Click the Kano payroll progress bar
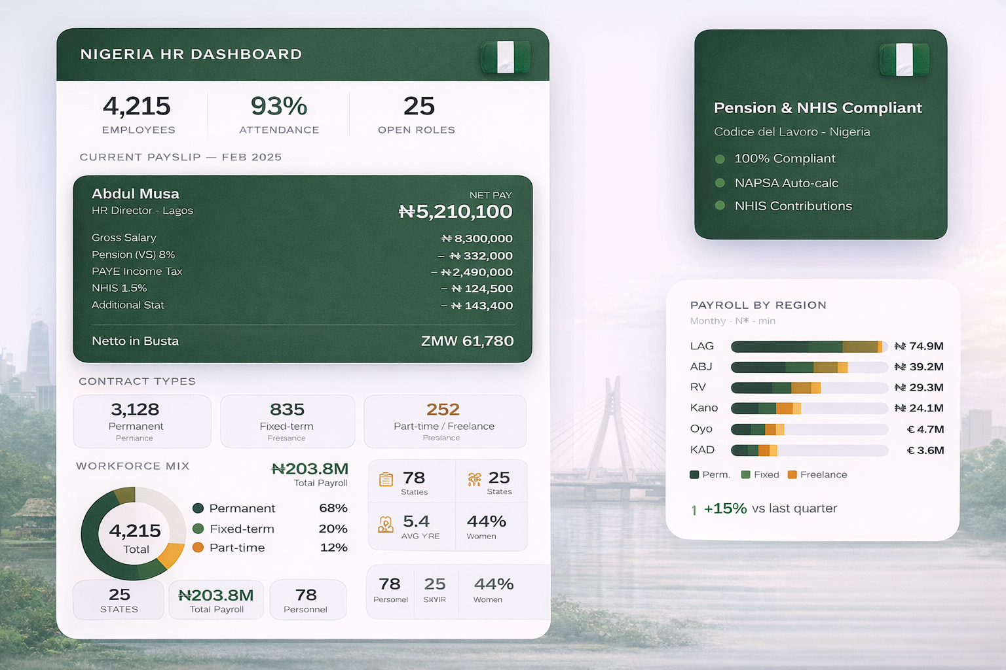This screenshot has width=1006, height=670. click(x=809, y=408)
